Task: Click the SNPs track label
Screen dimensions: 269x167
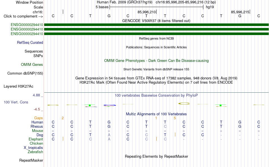Action: (38, 56)
